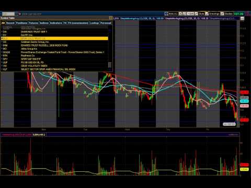Select the VIX CBOE Volatility Index row
The height and width of the screenshot is (188, 251).
point(54,66)
